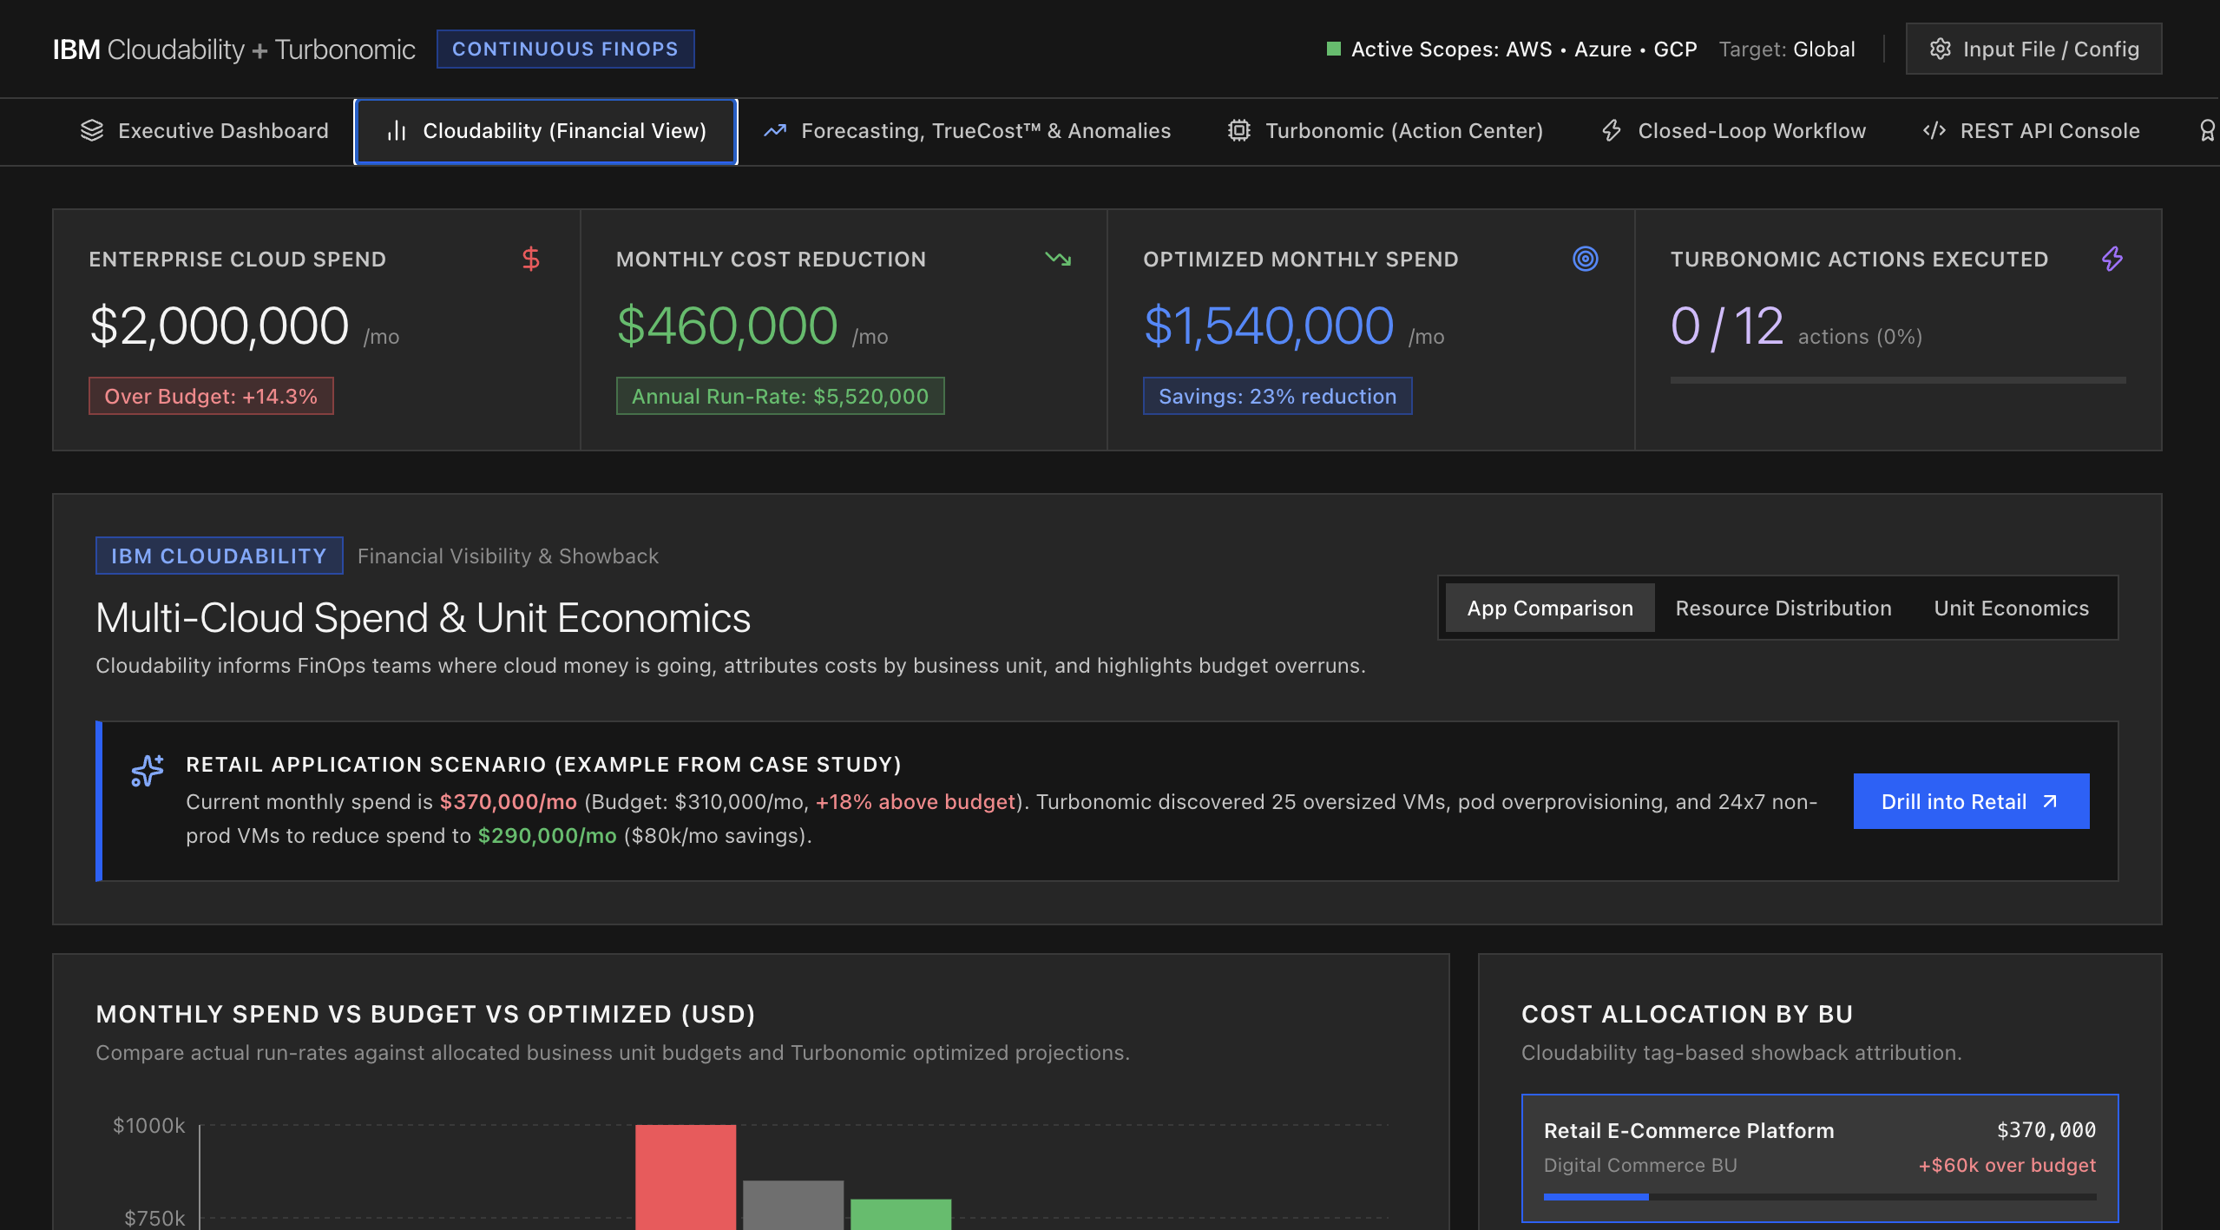
Task: Click the $750k axis label
Action: point(155,1218)
